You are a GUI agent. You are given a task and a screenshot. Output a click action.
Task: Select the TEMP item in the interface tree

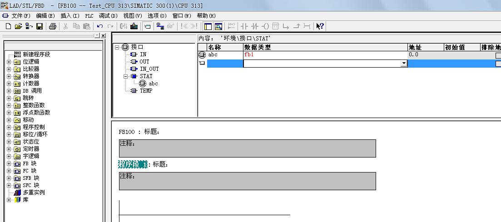pos(146,91)
